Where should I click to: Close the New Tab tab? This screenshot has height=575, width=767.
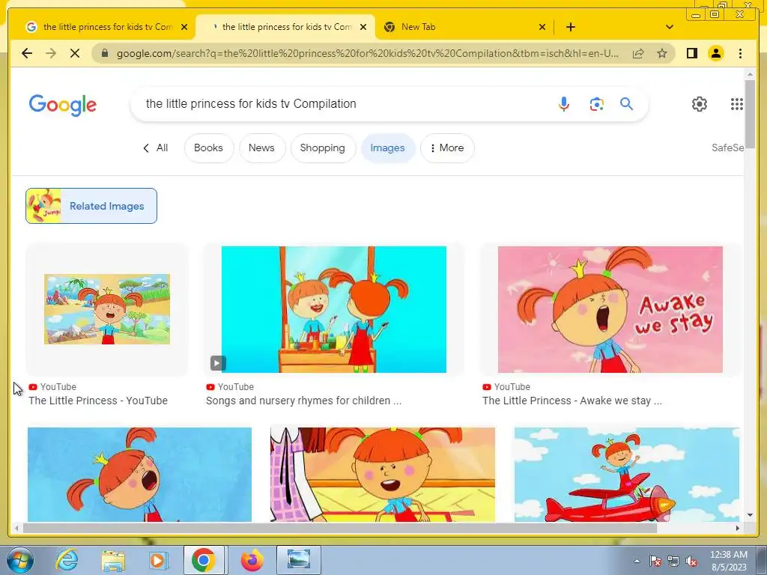pyautogui.click(x=542, y=27)
